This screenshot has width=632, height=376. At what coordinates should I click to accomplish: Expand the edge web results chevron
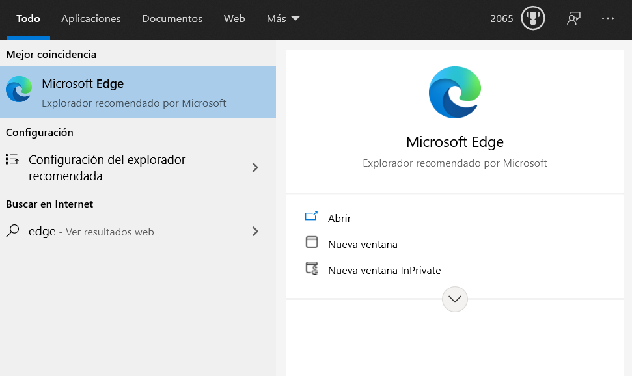[x=255, y=232]
